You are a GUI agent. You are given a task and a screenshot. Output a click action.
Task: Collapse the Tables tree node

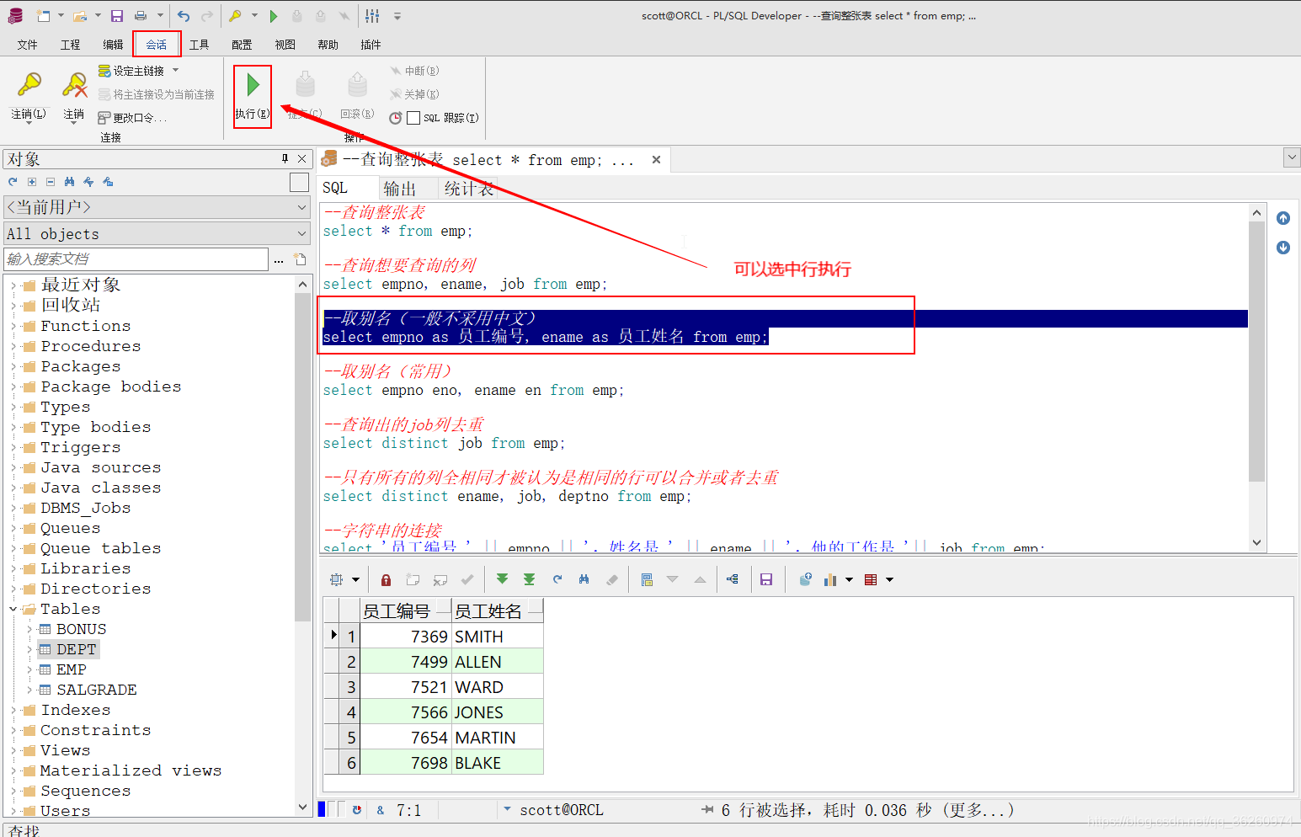pos(13,609)
